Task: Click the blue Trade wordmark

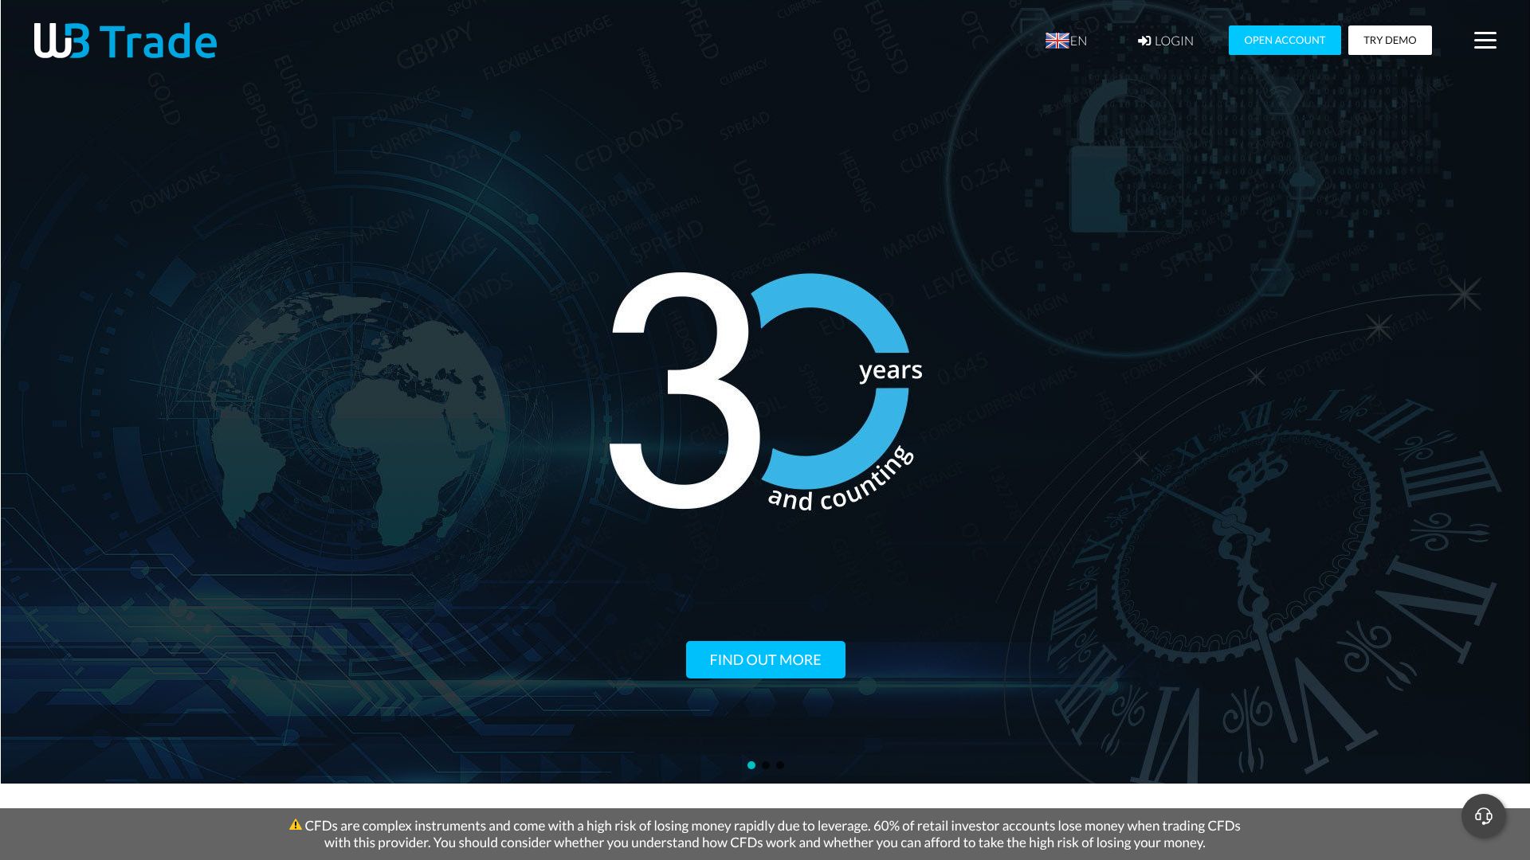Action: point(159,41)
